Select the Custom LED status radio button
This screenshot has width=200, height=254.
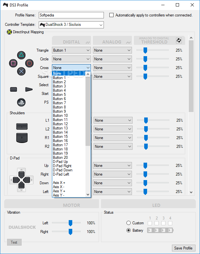(x=128, y=223)
